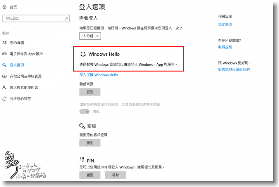This screenshot has width=279, height=187.
Task: Click the PIN keypad dots icon
Action: click(x=82, y=159)
